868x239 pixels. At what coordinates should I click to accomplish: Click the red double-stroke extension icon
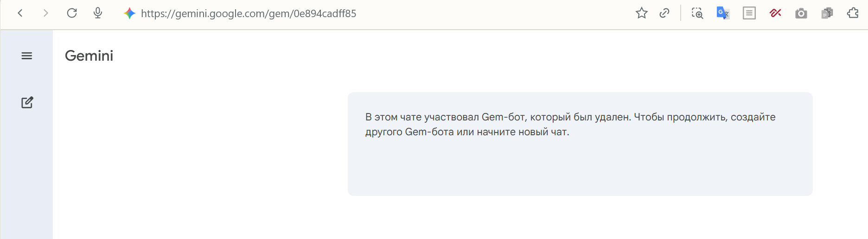(775, 13)
